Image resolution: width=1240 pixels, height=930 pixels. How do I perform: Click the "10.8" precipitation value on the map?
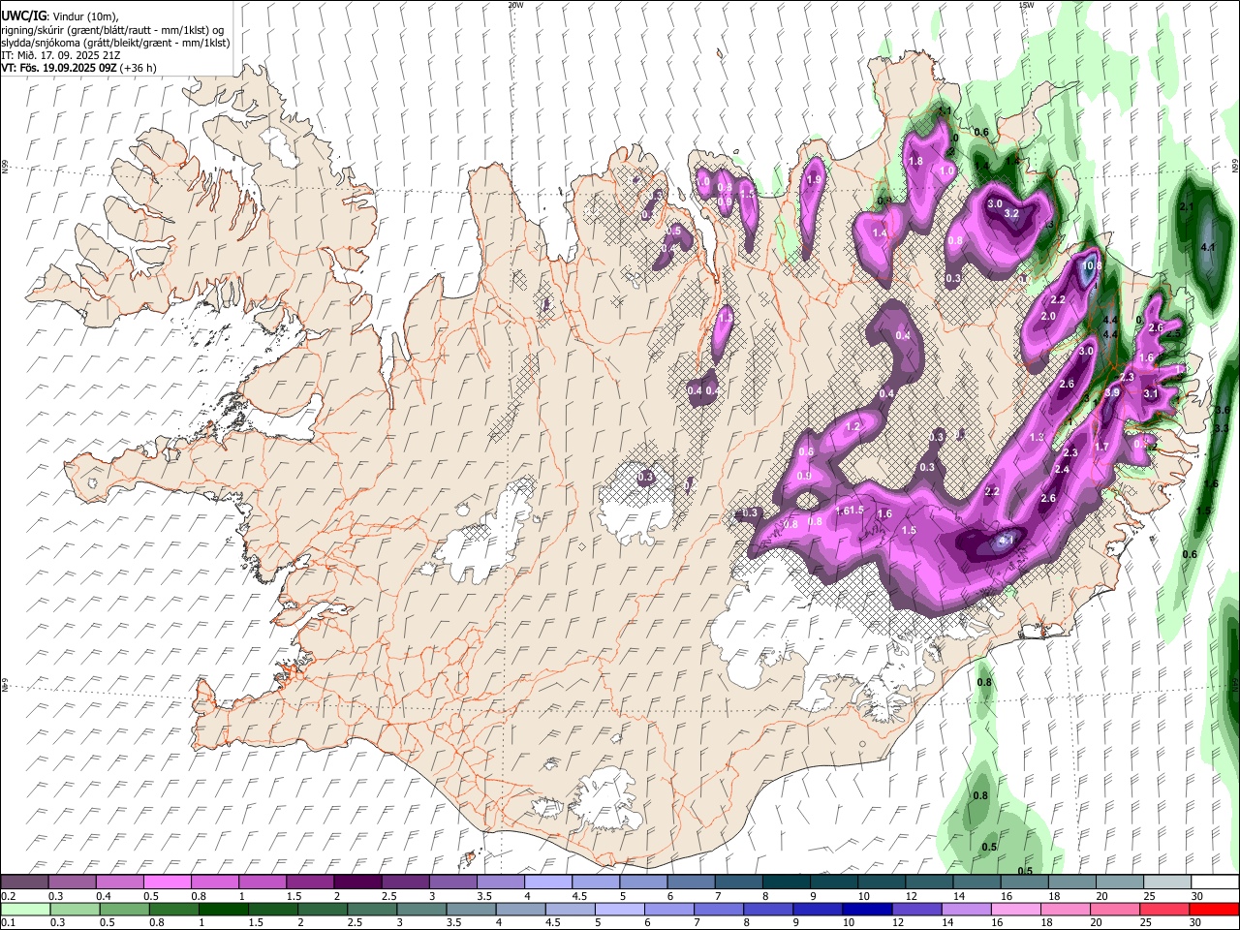1092,266
